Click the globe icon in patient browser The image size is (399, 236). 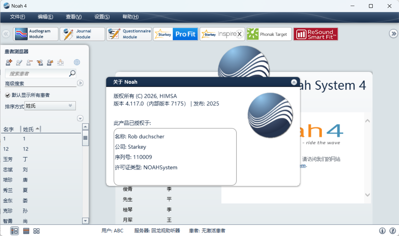pos(77,62)
